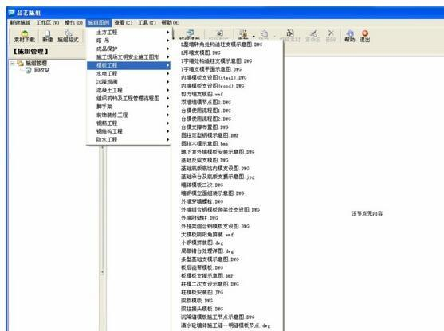Select 梁板模板.DWG
444x331 pixels.
(x=197, y=301)
